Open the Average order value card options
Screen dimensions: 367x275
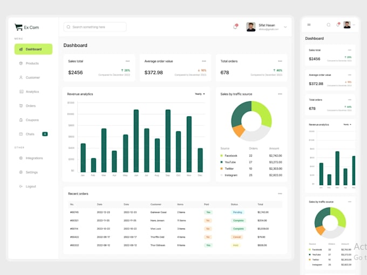pos(204,61)
